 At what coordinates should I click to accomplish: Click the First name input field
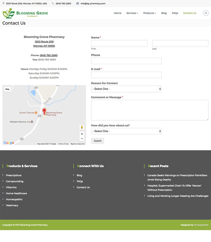pyautogui.click(x=119, y=43)
